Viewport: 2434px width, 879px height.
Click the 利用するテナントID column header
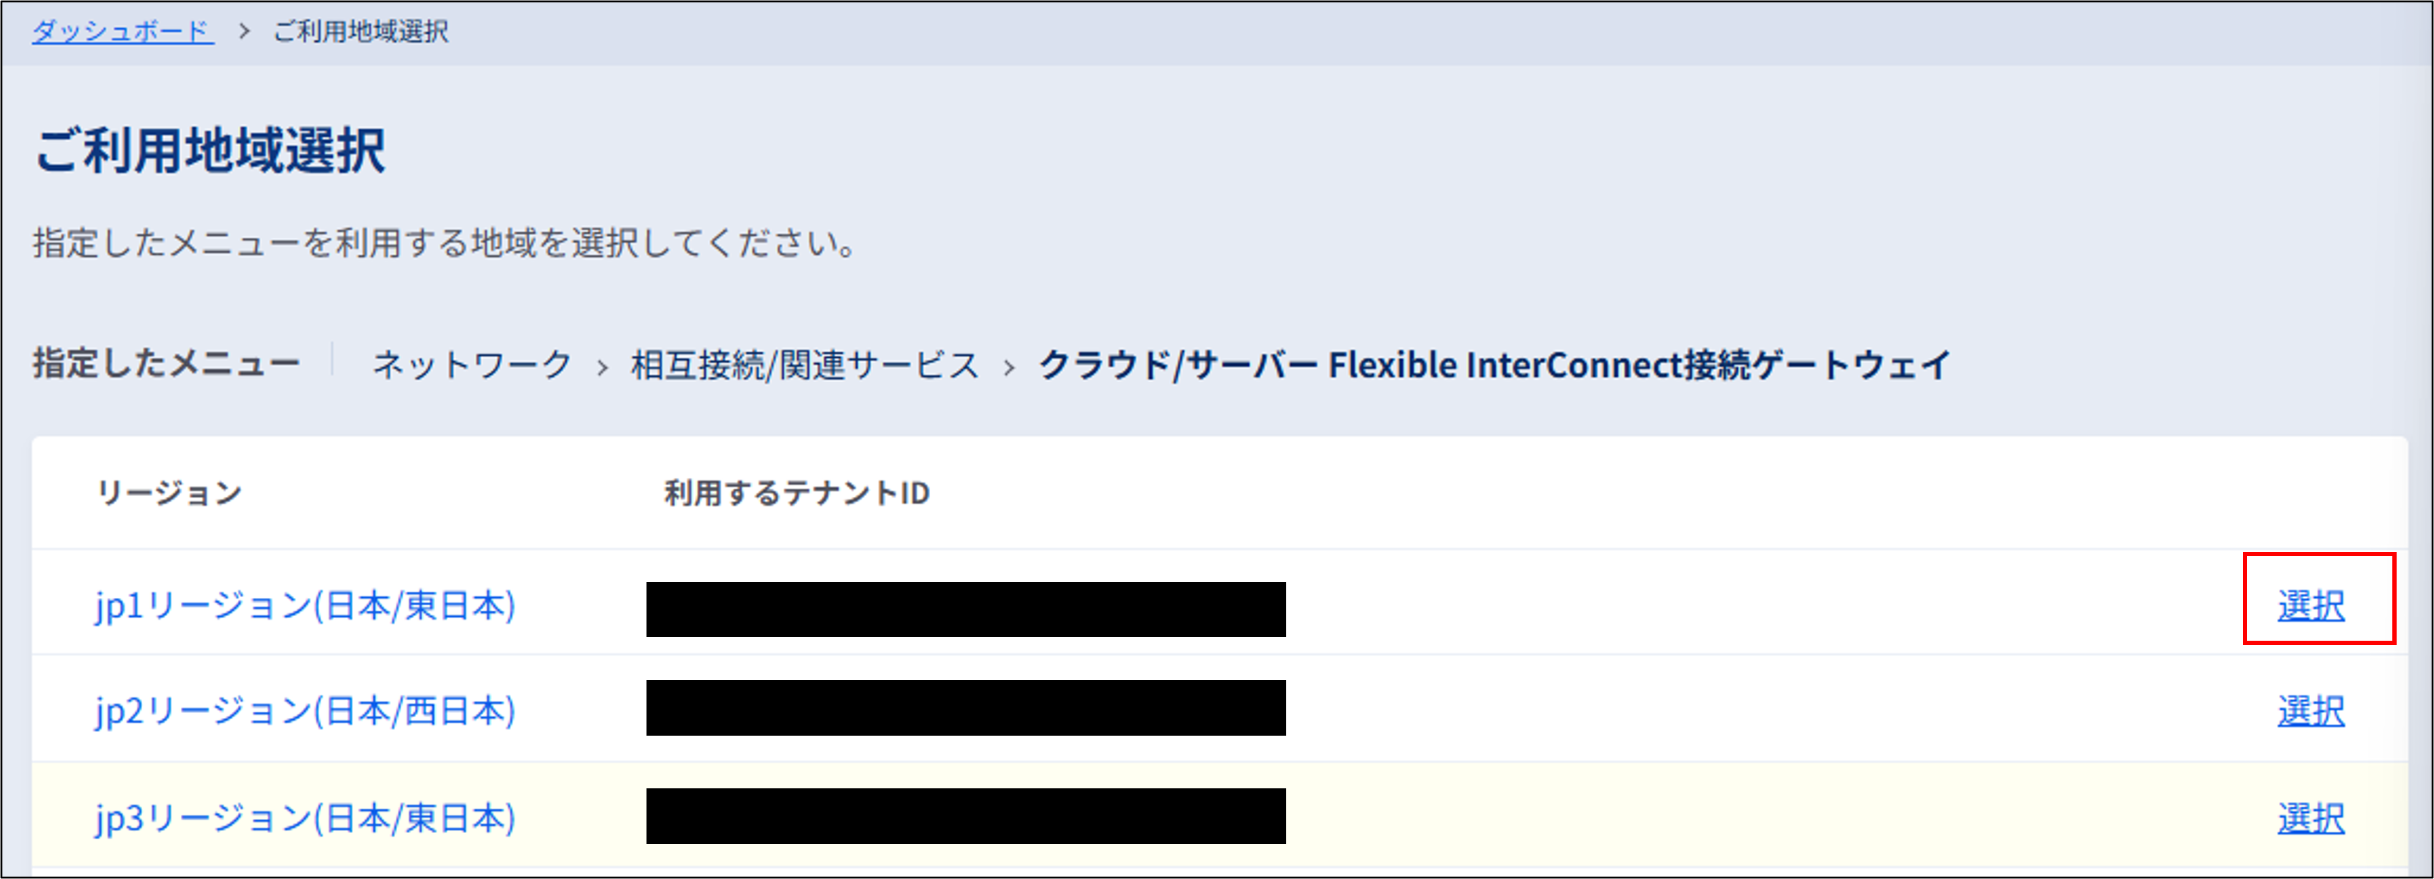(797, 493)
